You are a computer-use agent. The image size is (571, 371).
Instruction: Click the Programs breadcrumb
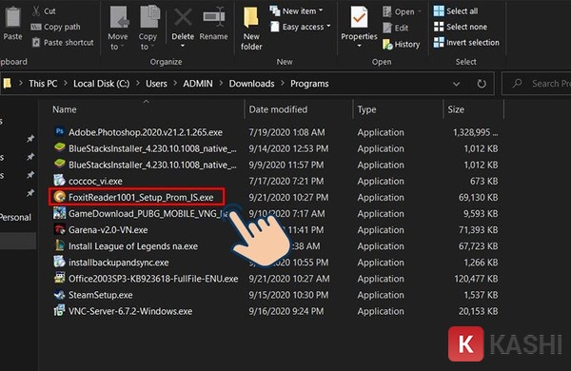(309, 84)
